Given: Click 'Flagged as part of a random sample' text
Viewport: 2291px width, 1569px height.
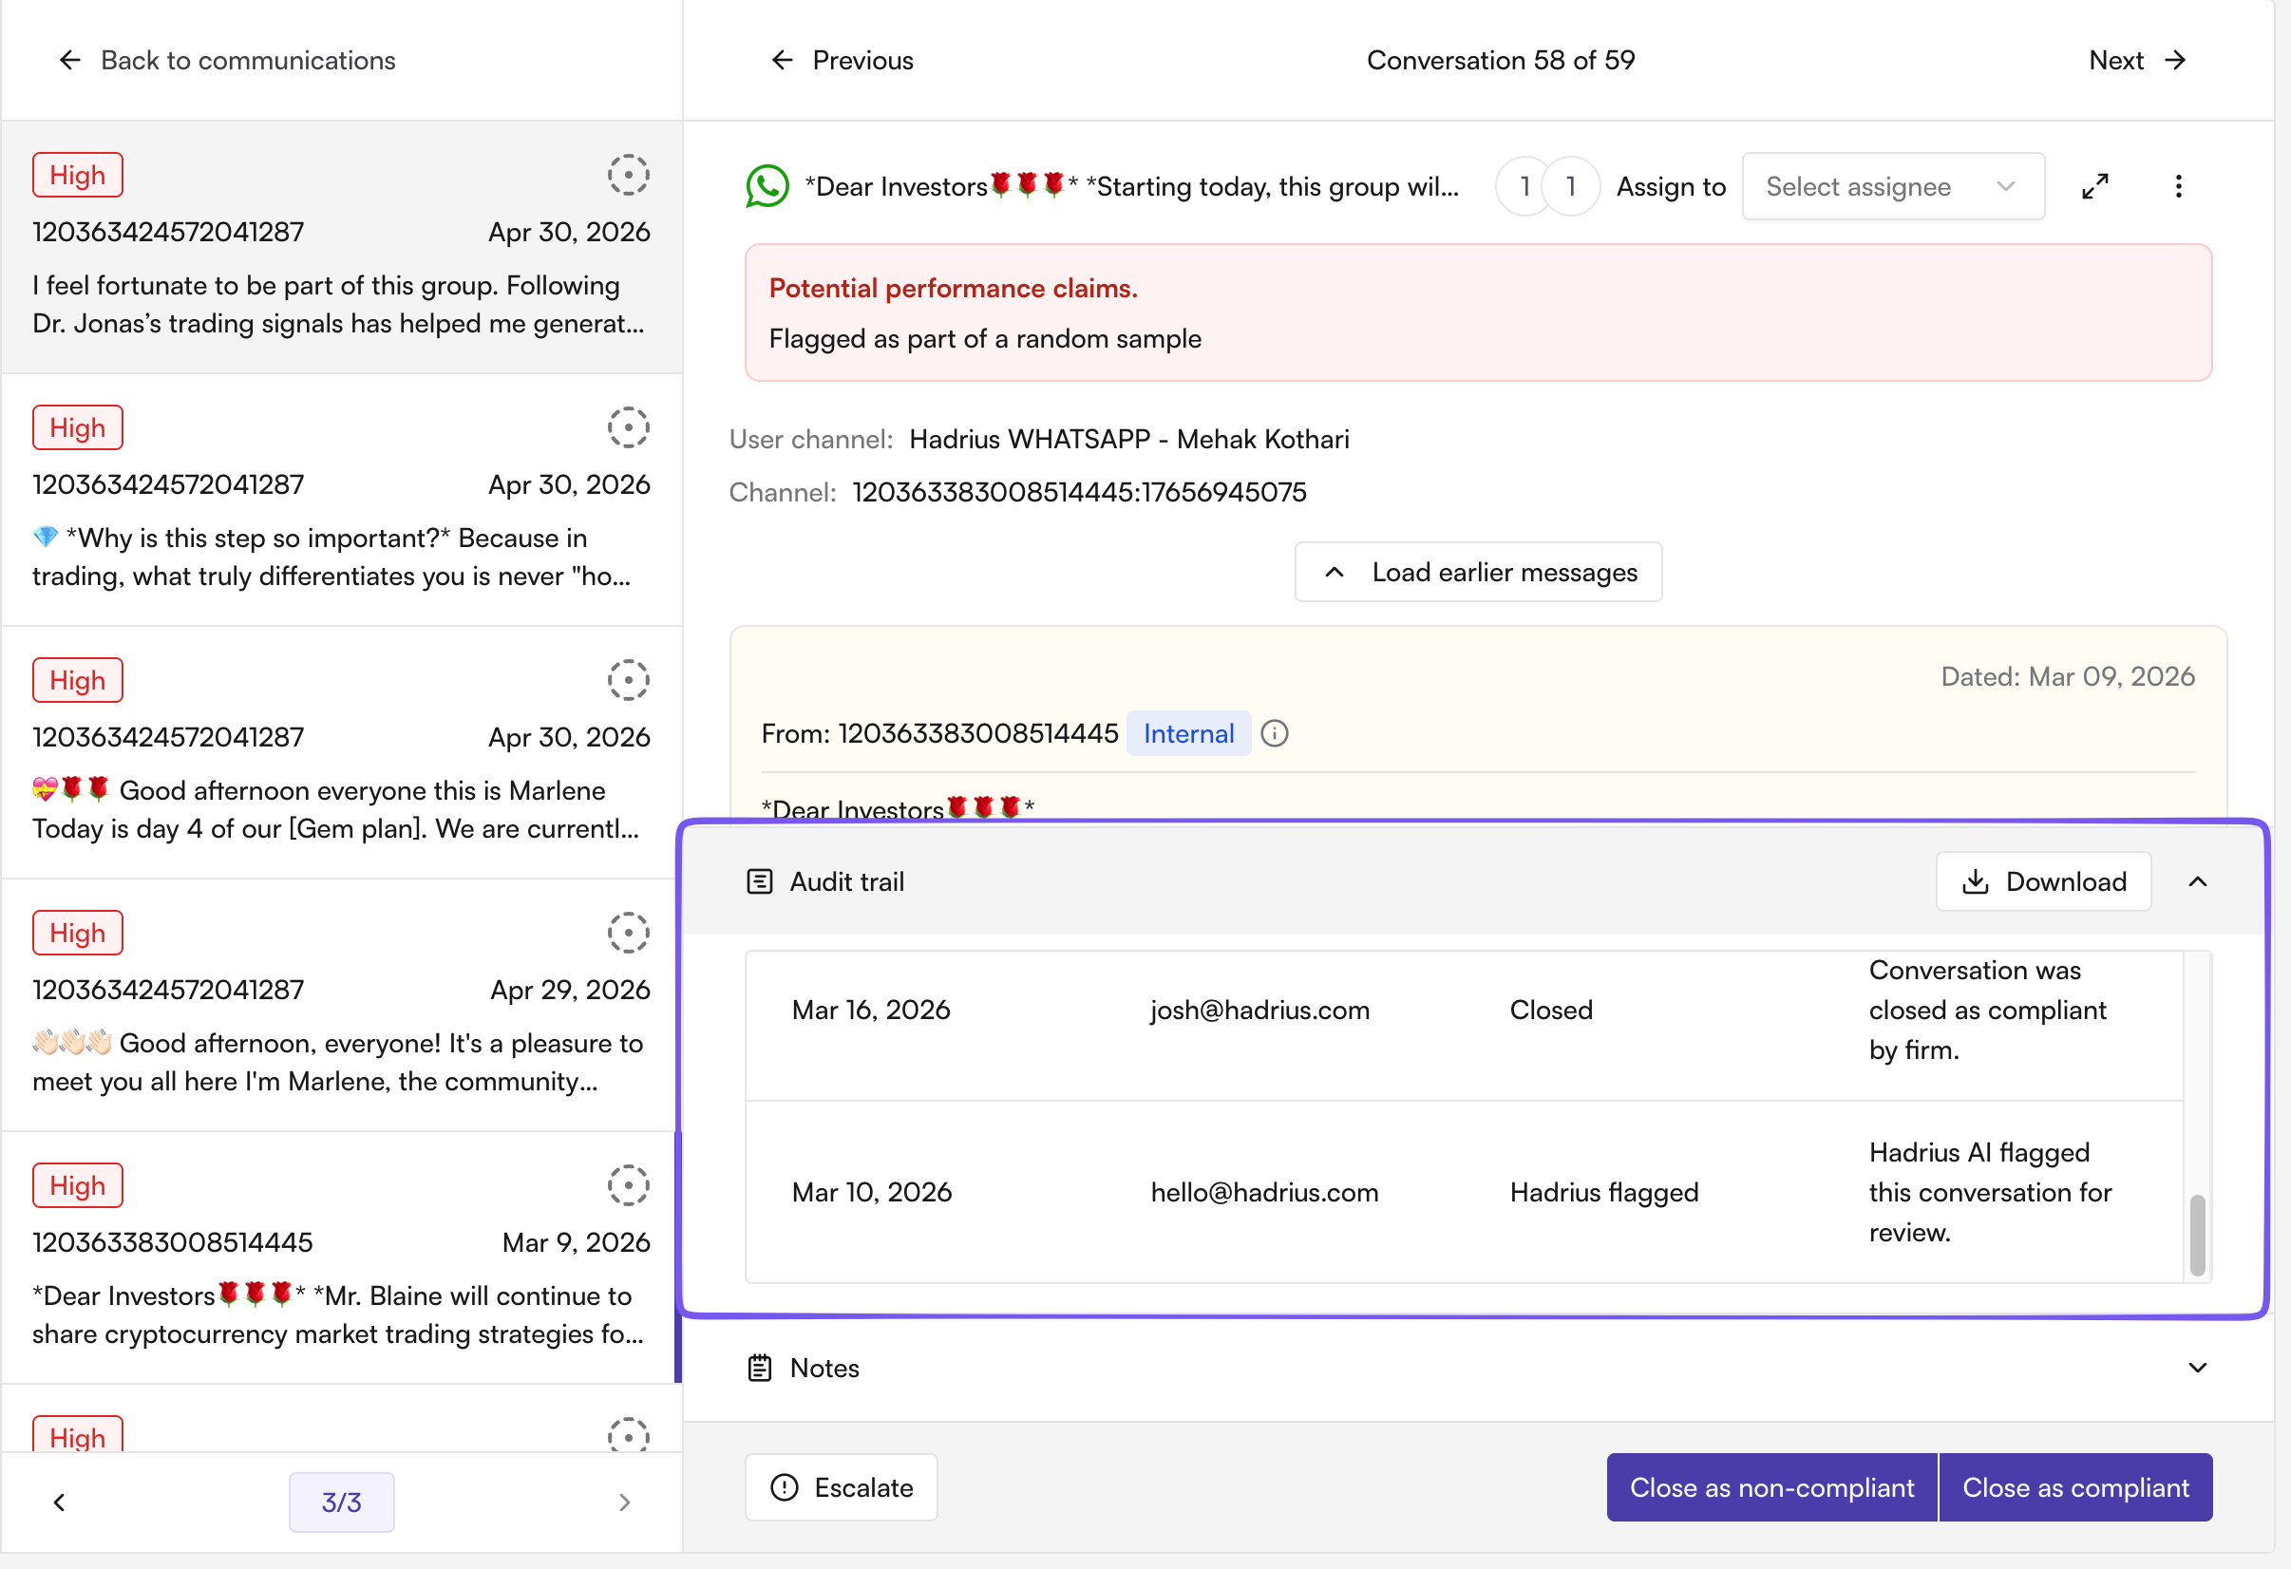Looking at the screenshot, I should click(985, 339).
